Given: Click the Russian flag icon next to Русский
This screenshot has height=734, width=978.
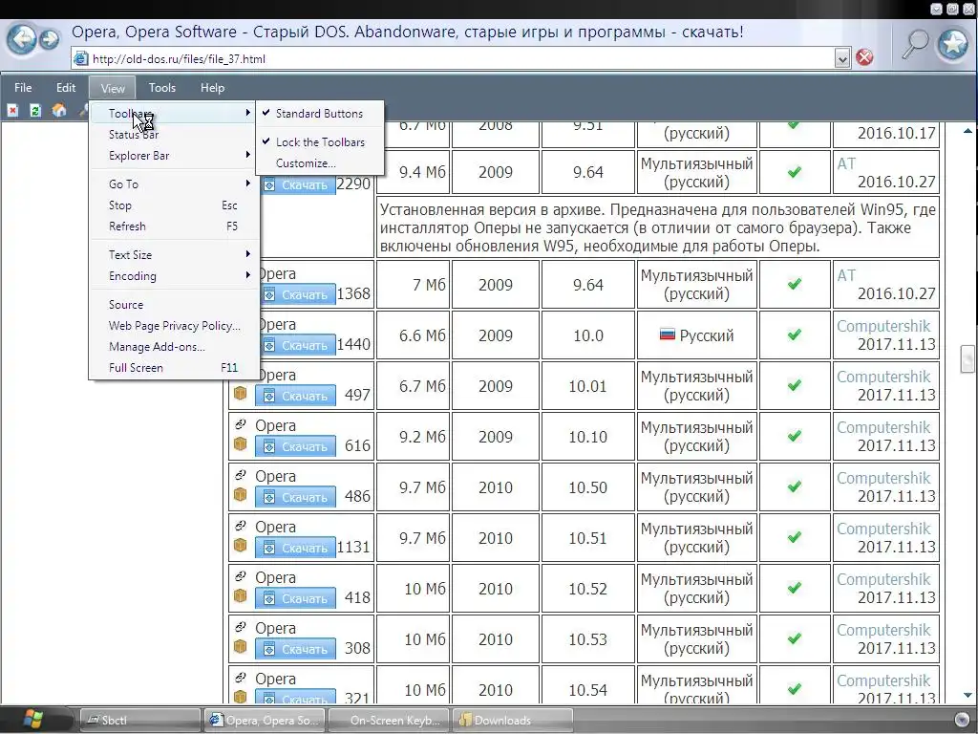Looking at the screenshot, I should coord(668,335).
